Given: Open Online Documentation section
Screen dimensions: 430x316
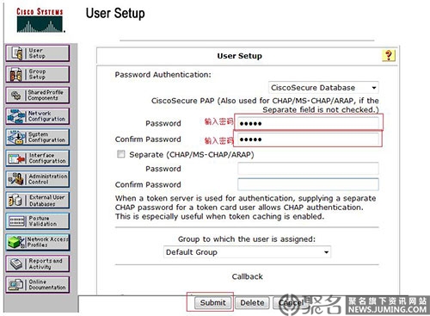Looking at the screenshot, I should (x=38, y=284).
